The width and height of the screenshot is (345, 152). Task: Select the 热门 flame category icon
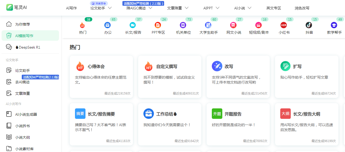coord(82,25)
